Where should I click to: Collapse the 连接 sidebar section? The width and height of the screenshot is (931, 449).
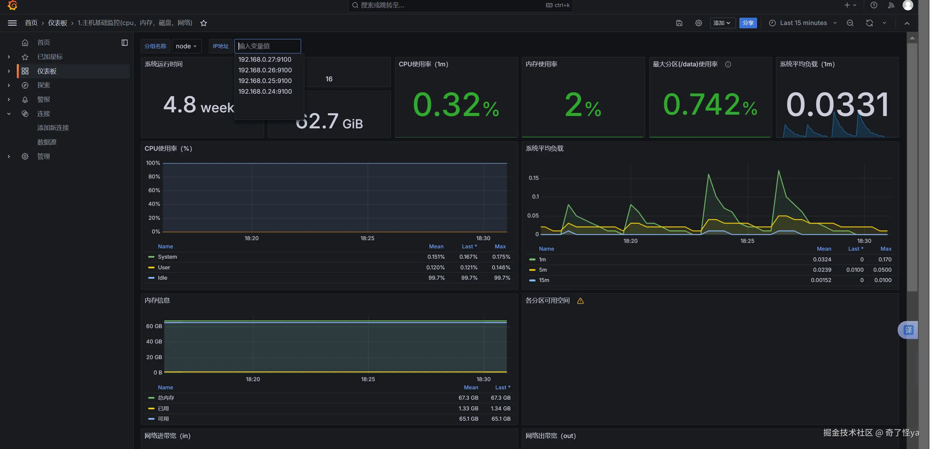pyautogui.click(x=9, y=114)
